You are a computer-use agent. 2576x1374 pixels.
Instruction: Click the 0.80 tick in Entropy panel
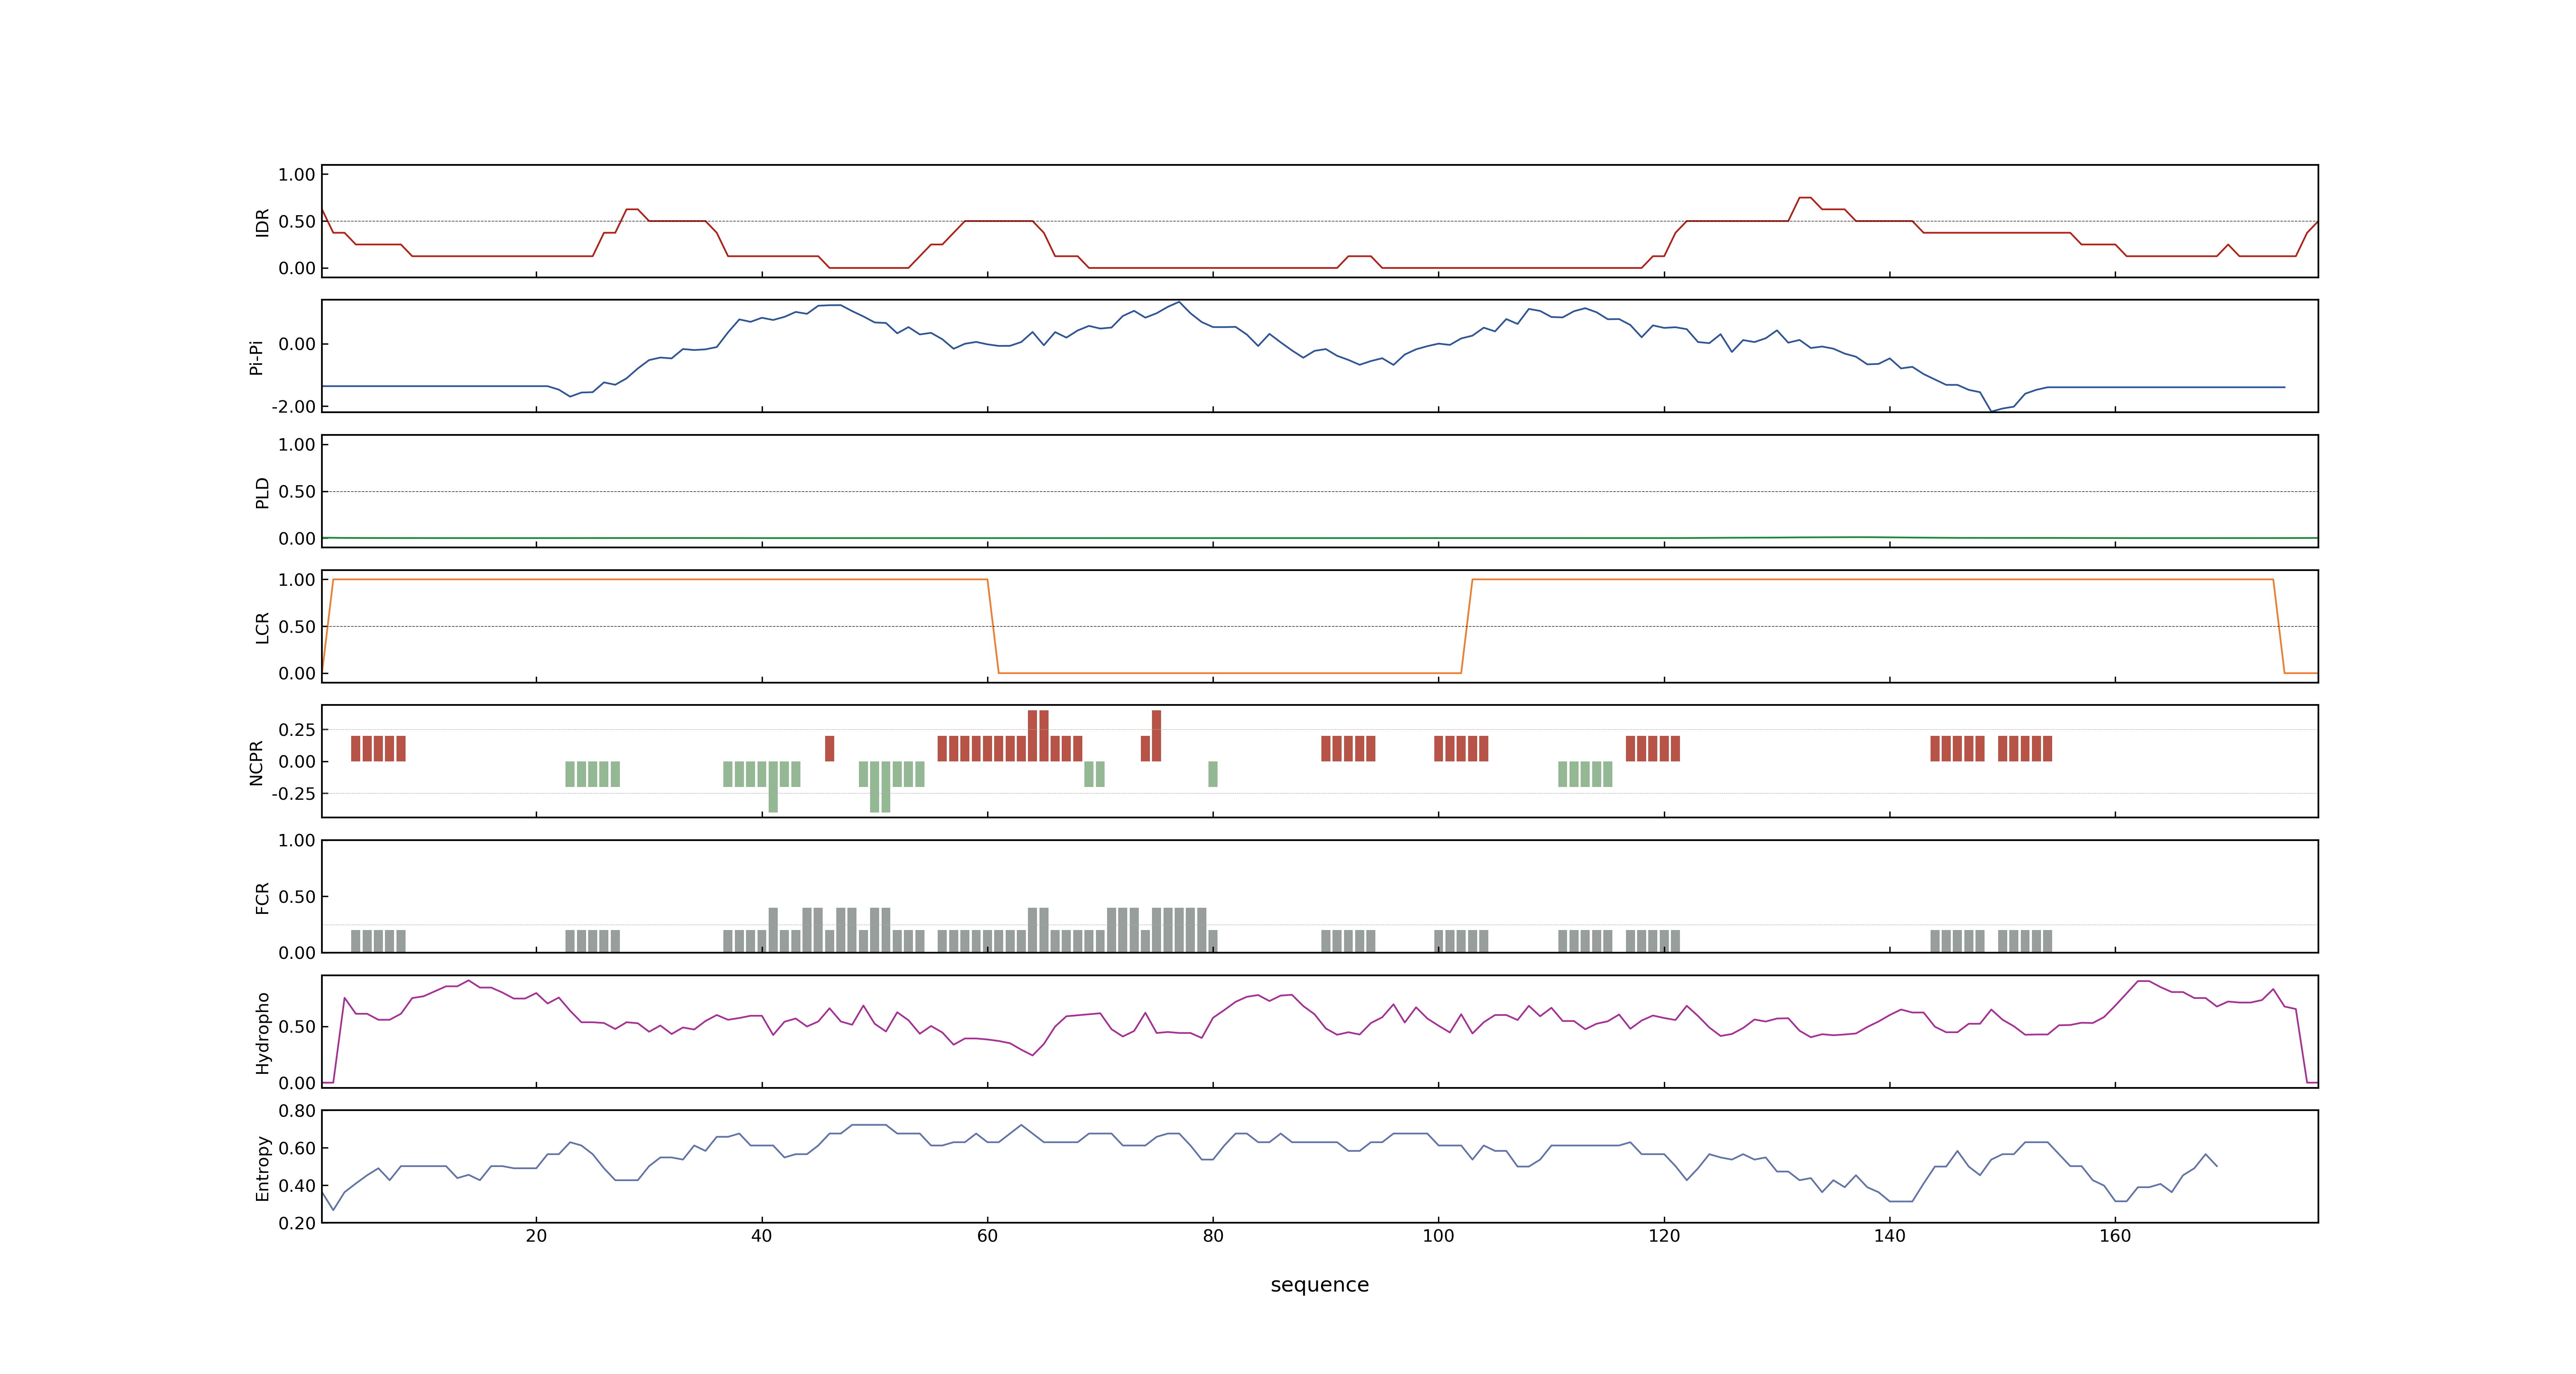(297, 1111)
